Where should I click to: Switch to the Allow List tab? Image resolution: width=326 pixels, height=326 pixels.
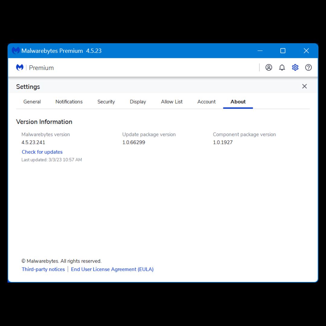coord(171,102)
